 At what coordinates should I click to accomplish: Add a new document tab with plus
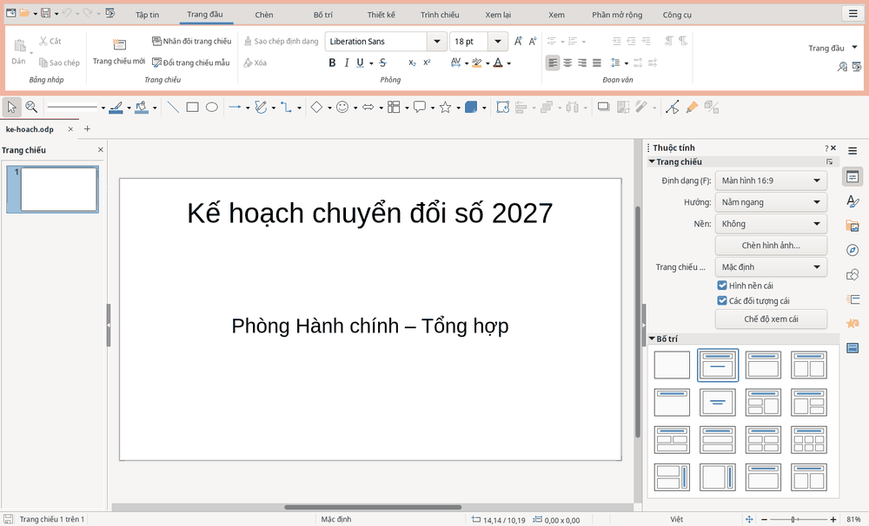(87, 129)
